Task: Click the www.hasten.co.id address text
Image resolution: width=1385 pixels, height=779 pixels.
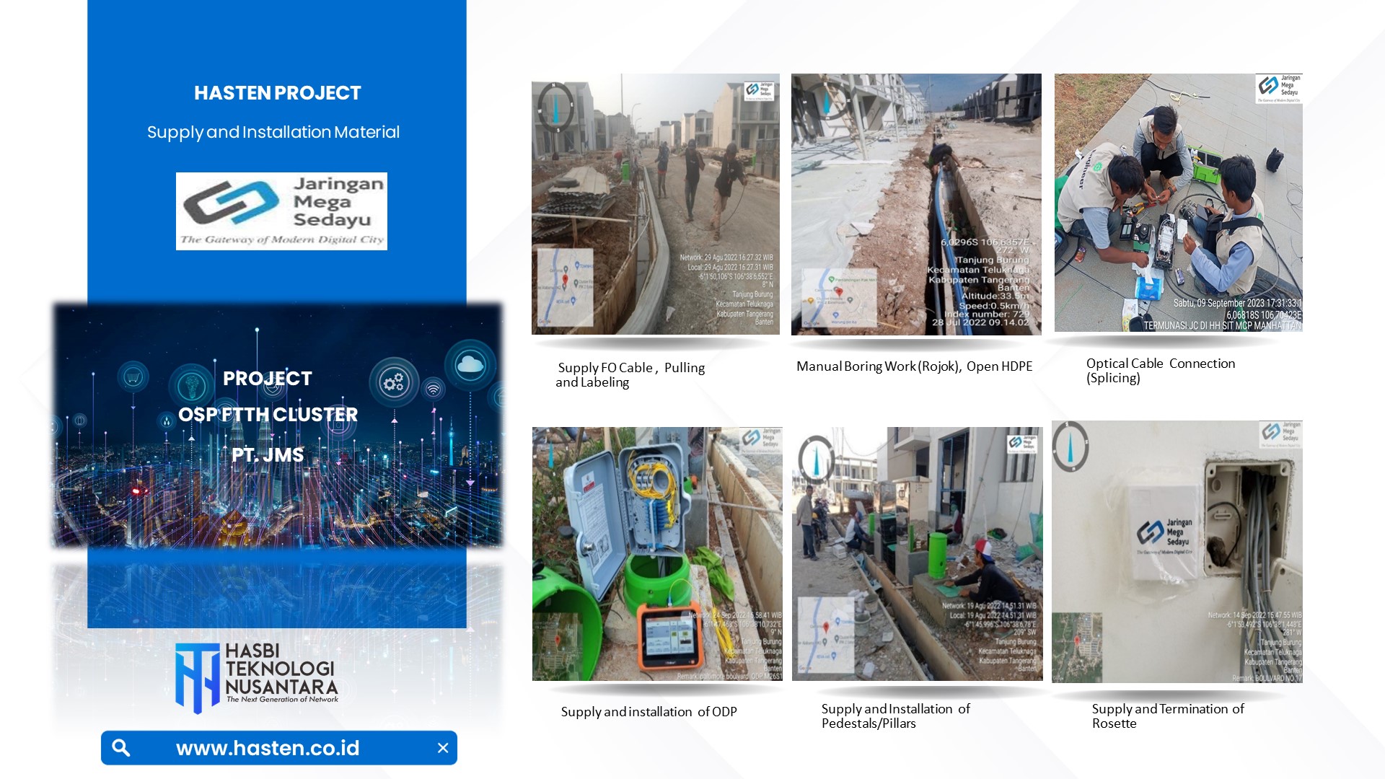Action: click(268, 748)
